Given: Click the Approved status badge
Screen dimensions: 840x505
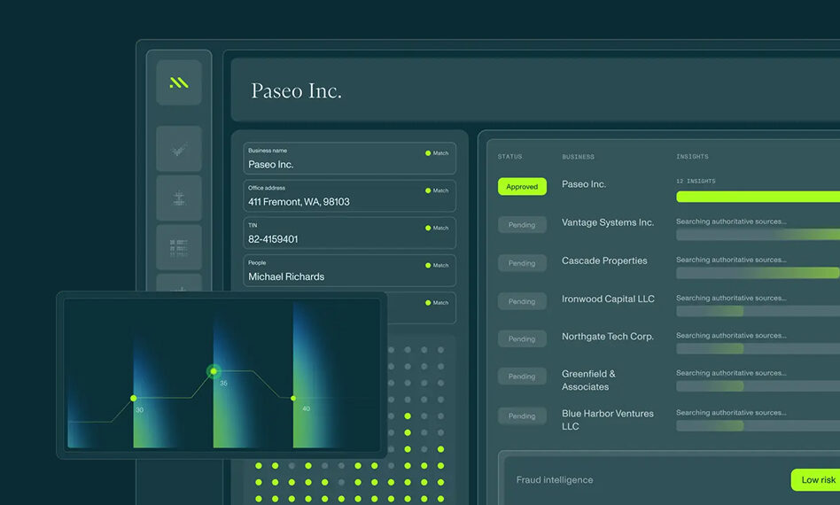Looking at the screenshot, I should click(x=522, y=186).
